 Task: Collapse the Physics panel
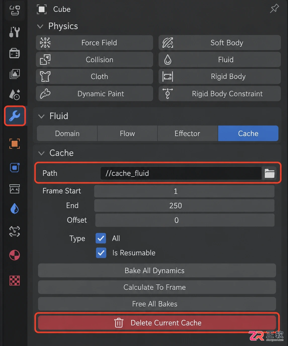[x=40, y=26]
